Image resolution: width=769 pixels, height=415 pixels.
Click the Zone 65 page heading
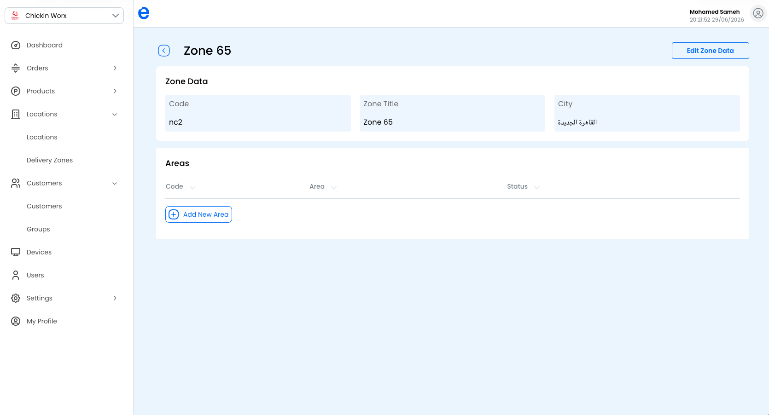point(207,51)
